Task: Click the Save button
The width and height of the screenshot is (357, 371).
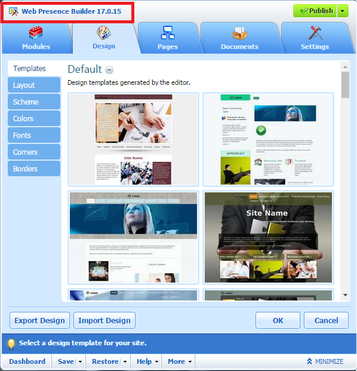Action: (66, 361)
